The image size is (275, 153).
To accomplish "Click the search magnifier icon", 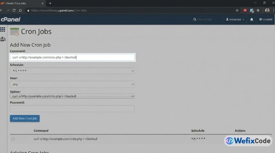I will coord(195,19).
